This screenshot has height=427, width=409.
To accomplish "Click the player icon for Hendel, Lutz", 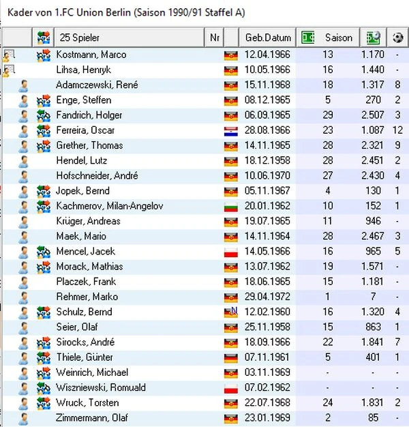I will point(24,161).
